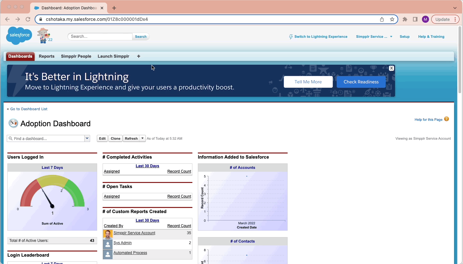Image resolution: width=463 pixels, height=264 pixels.
Task: Open Simpplr Service Account report creator link
Action: 134,233
